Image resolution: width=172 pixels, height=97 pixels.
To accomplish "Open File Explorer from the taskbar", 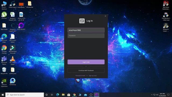I will point(63,95).
